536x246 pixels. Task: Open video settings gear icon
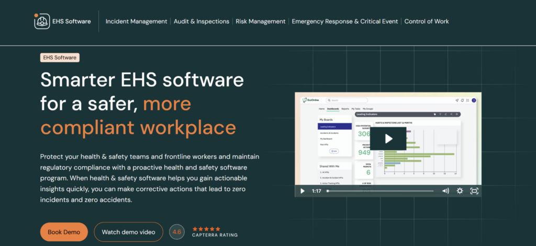(x=460, y=191)
